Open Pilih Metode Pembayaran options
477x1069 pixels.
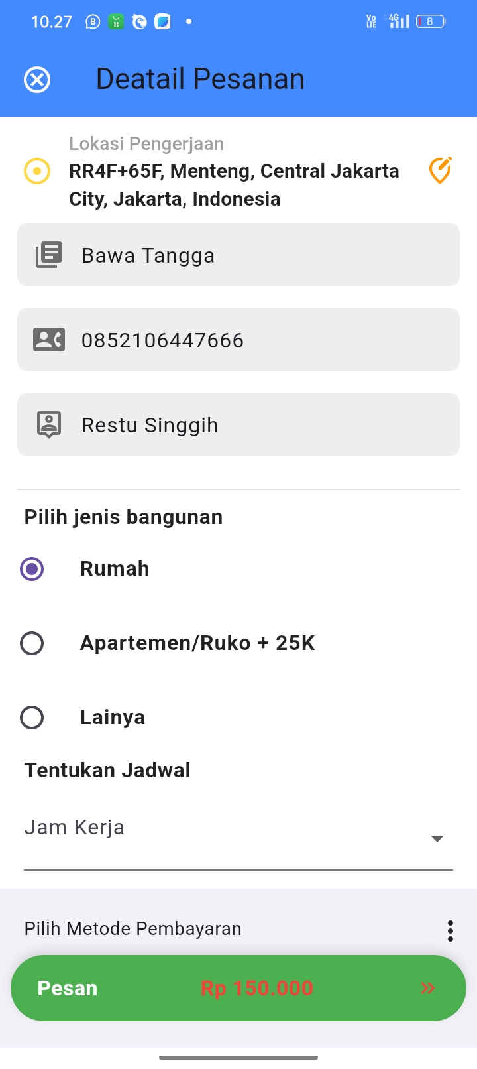(x=133, y=929)
